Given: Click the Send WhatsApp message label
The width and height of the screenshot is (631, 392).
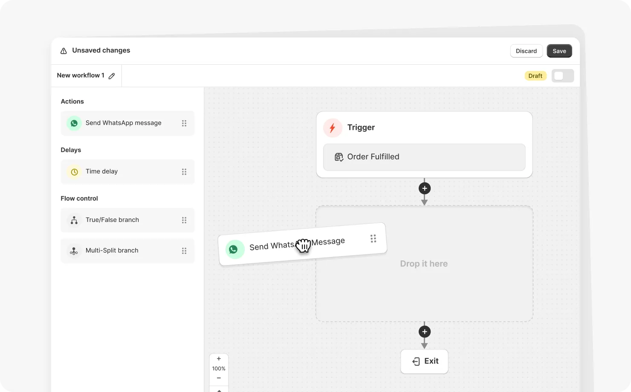Looking at the screenshot, I should (124, 123).
